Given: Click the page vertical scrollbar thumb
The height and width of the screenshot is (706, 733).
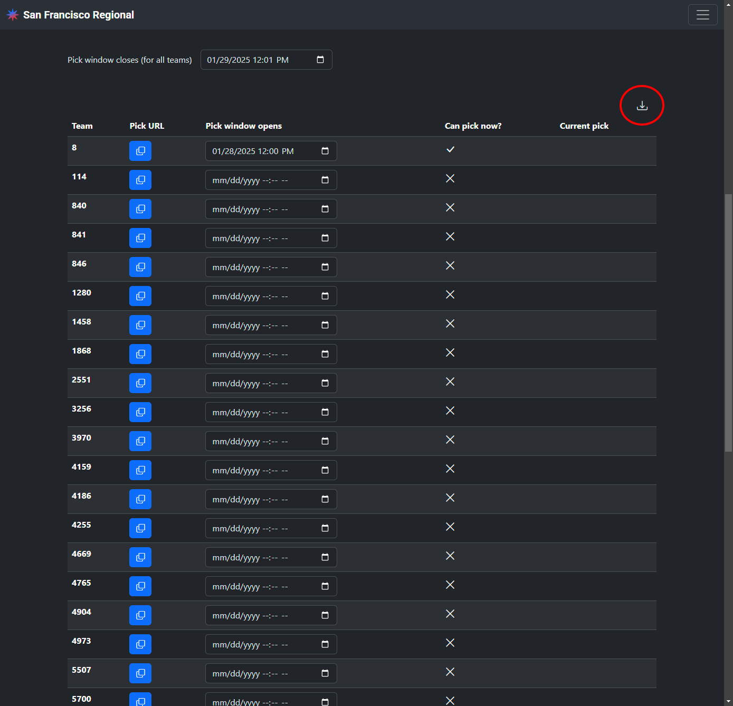Looking at the screenshot, I should coord(728,322).
